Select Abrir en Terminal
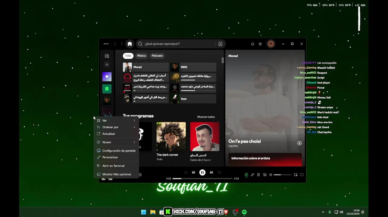 [x=116, y=166]
